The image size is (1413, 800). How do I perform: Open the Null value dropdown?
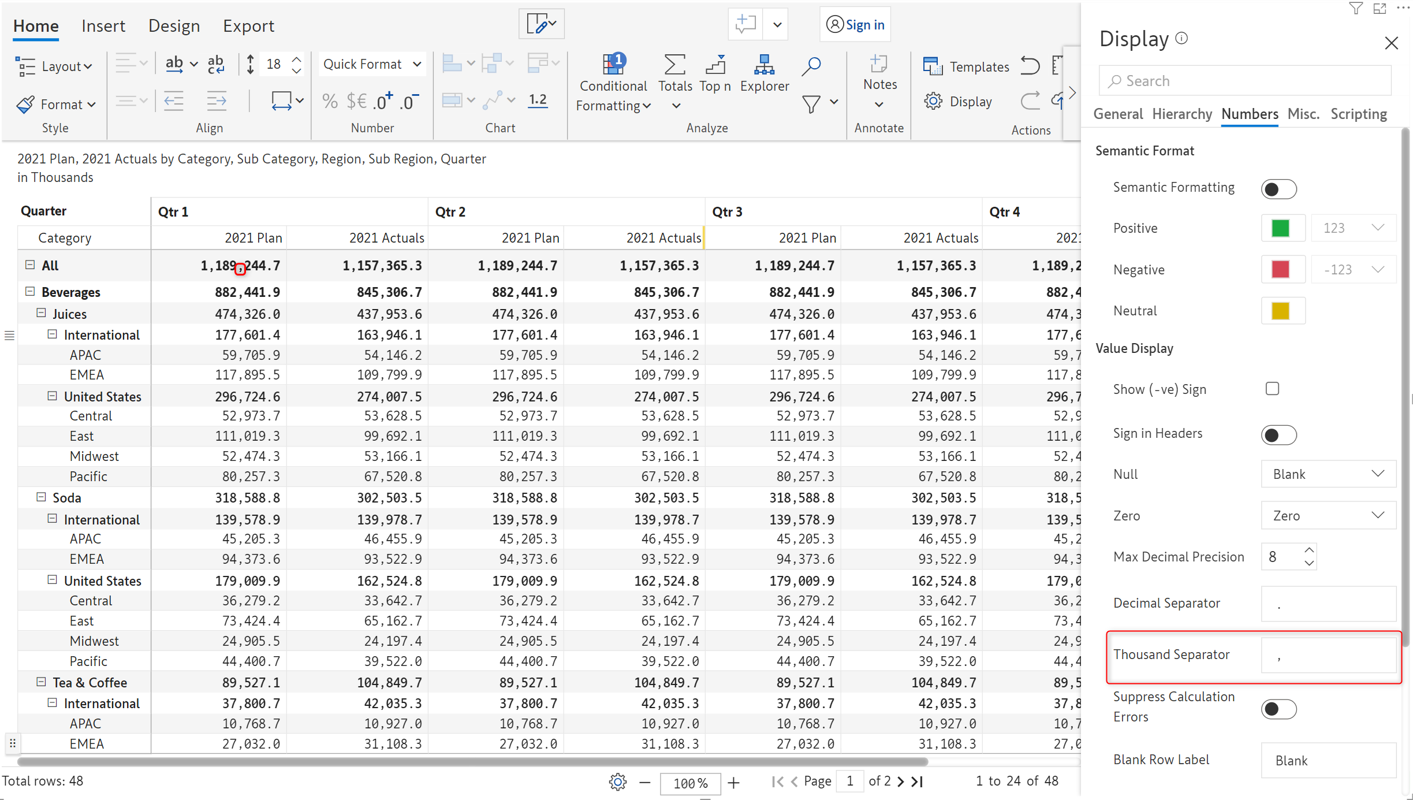[1328, 474]
